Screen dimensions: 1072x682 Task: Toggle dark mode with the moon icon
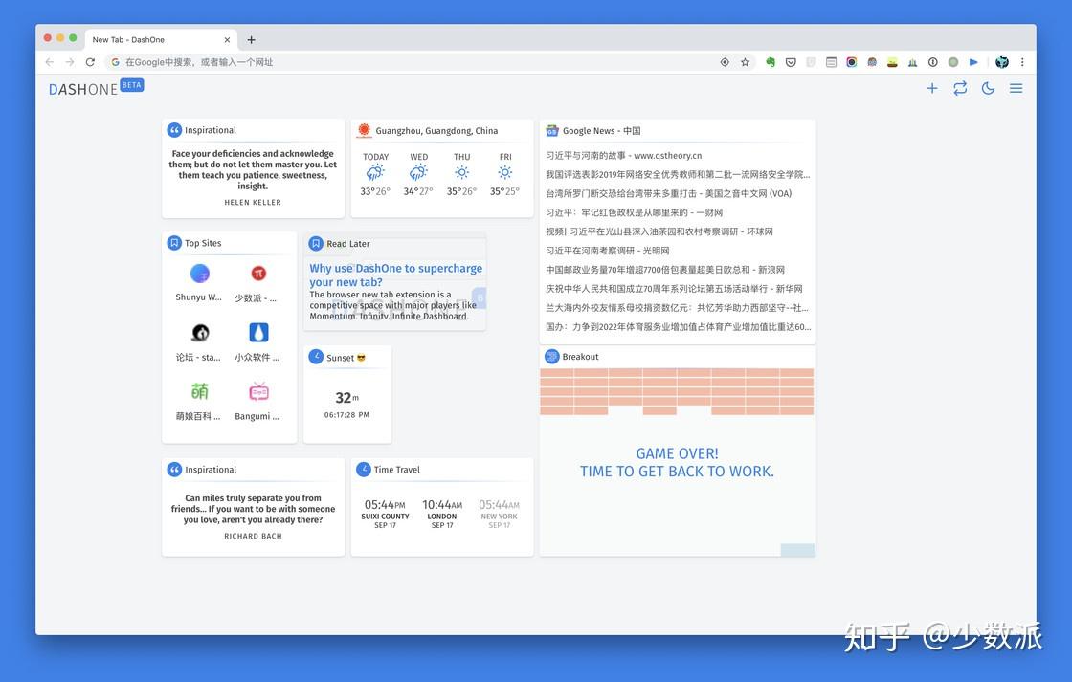pyautogui.click(x=988, y=88)
